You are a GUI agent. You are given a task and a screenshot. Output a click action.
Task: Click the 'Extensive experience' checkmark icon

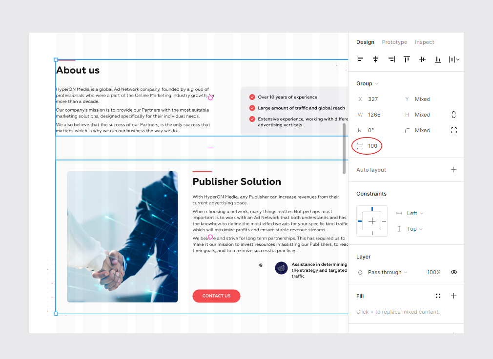[x=252, y=119]
